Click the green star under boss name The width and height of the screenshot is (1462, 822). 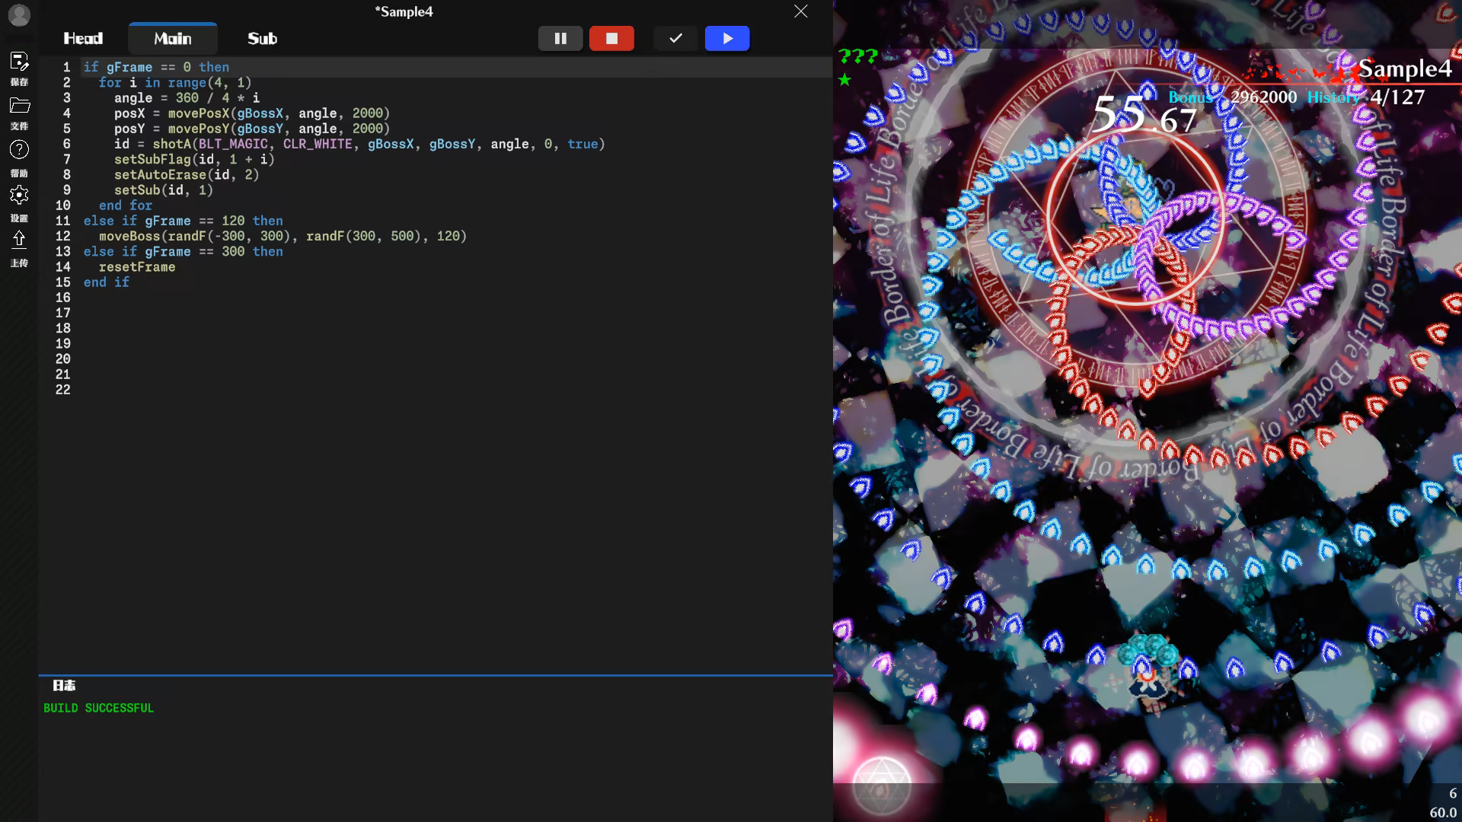point(844,79)
